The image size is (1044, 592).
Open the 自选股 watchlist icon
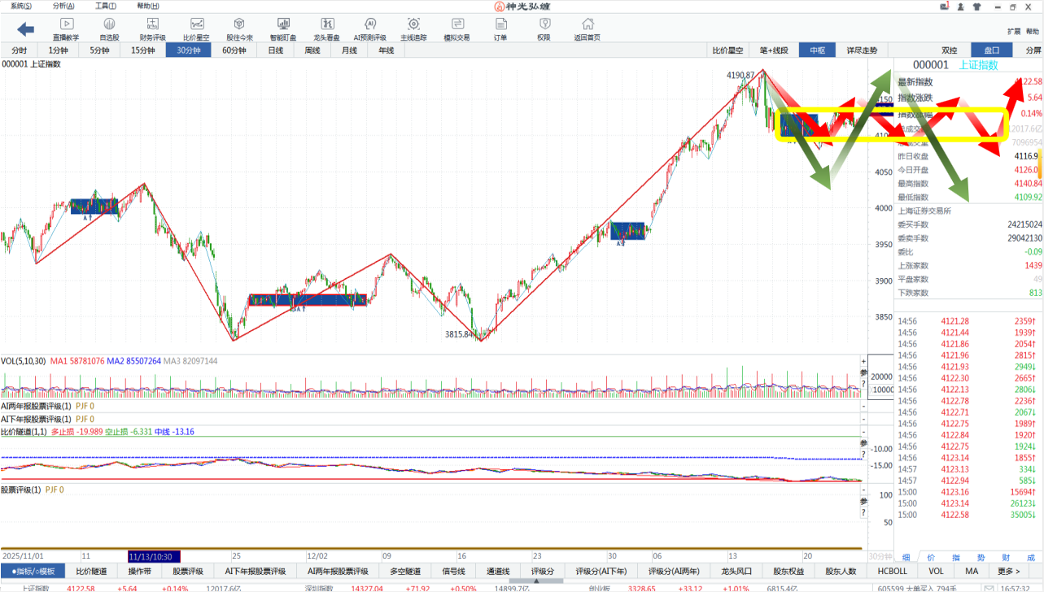[109, 29]
